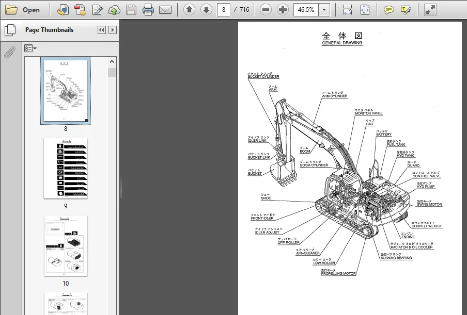Click the SHOE label
Image resolution: width=467 pixels, height=315 pixels.
tap(266, 198)
